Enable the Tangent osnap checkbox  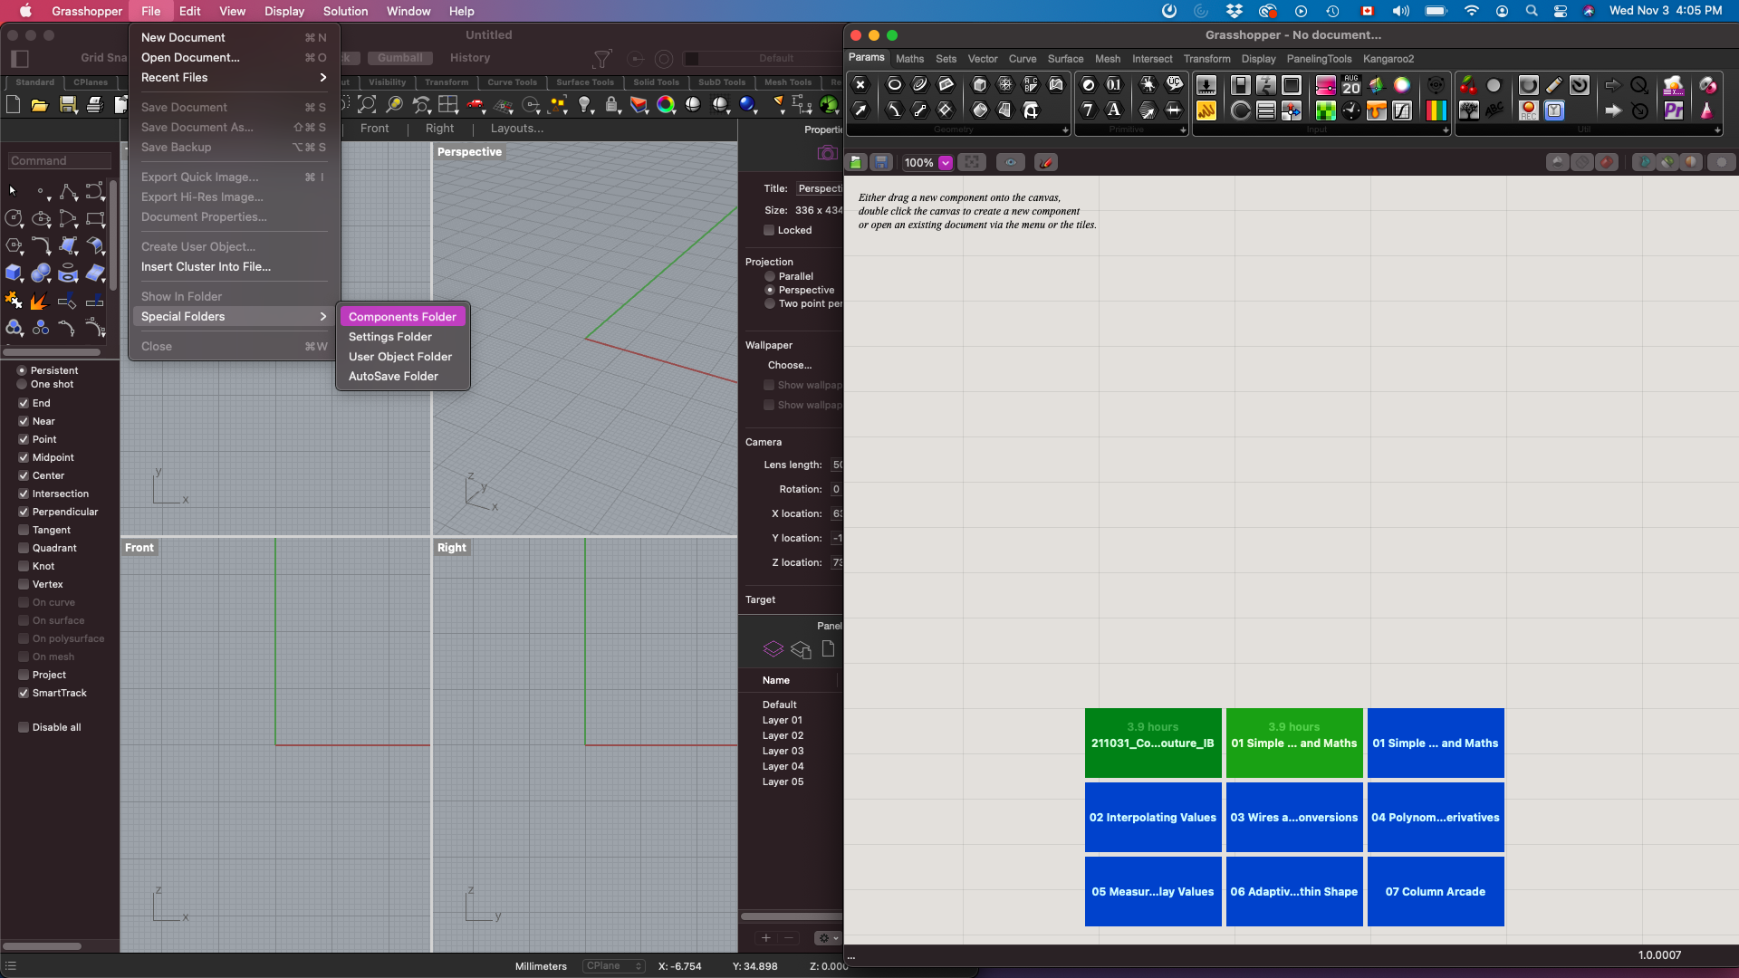pos(24,530)
